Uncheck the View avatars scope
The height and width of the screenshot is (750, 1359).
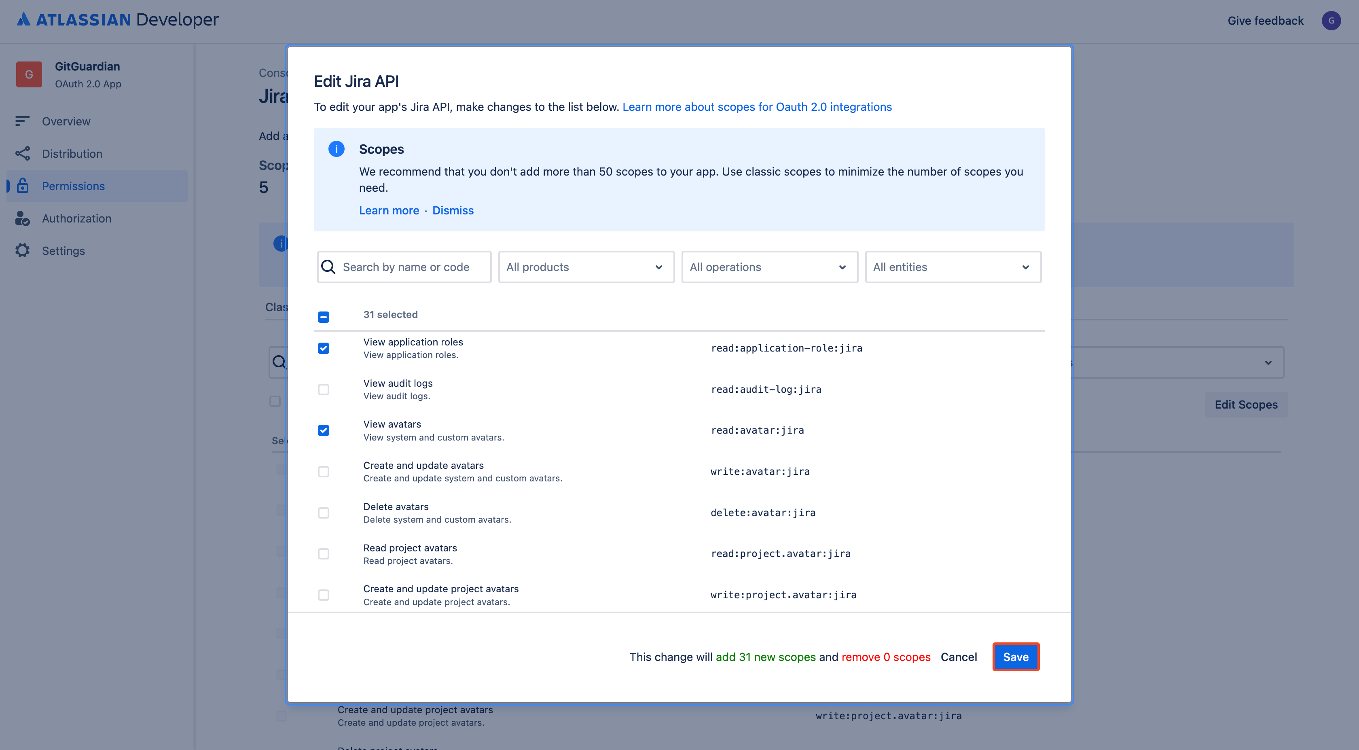pos(324,431)
